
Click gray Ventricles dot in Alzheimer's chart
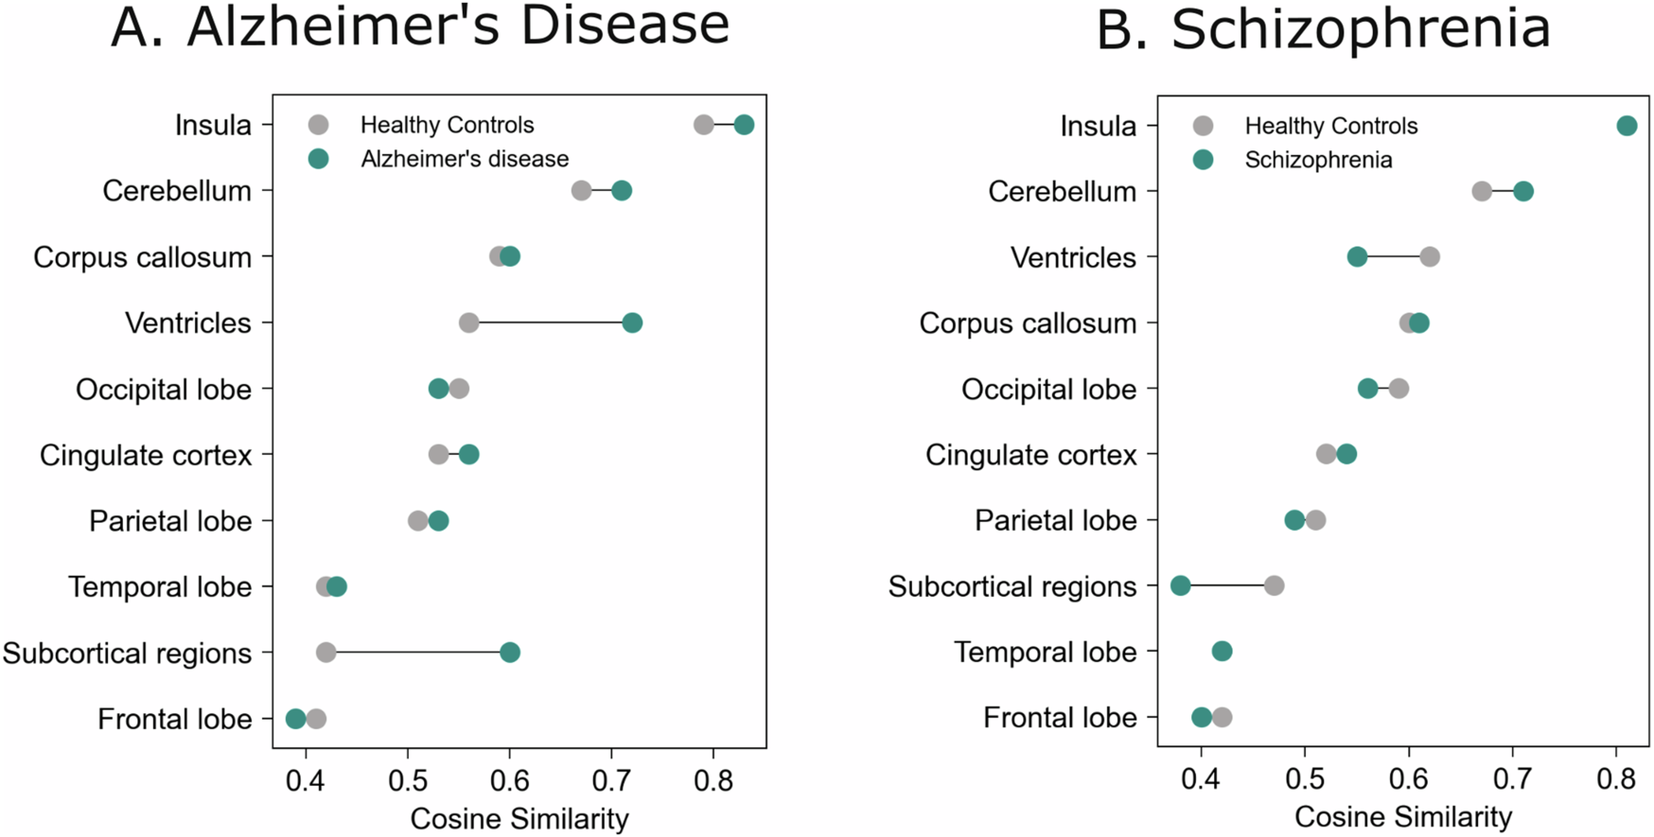[x=468, y=323]
